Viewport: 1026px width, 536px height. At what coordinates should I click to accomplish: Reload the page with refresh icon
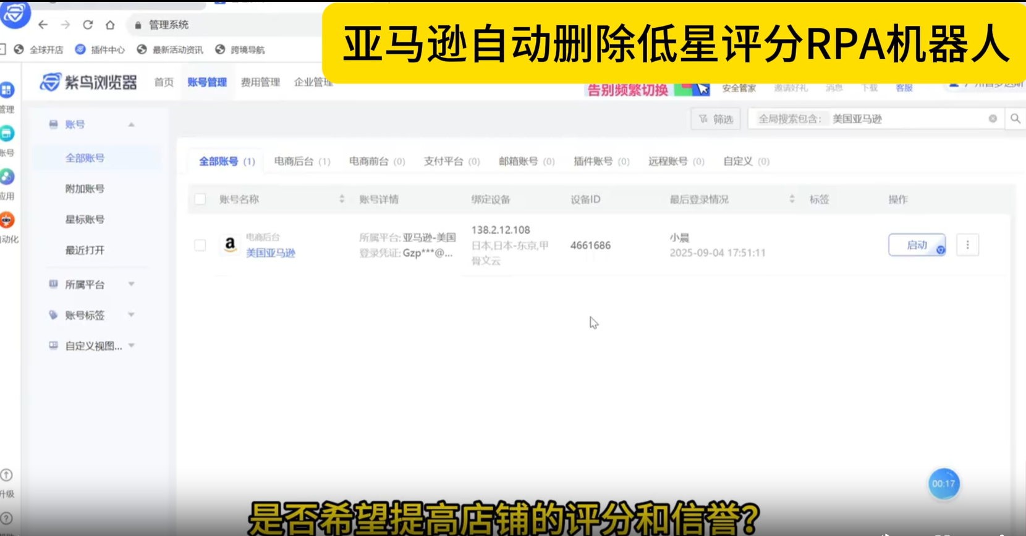[x=88, y=25]
